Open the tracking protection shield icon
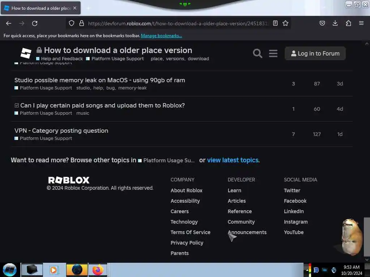370x277 pixels. coord(72,23)
